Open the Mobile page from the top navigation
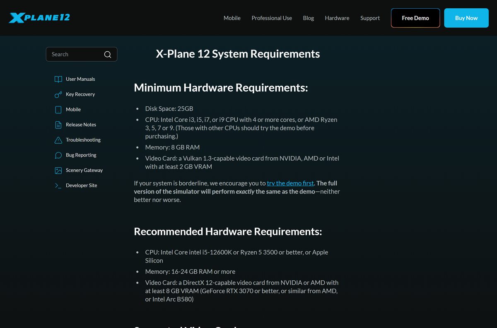 pos(232,18)
